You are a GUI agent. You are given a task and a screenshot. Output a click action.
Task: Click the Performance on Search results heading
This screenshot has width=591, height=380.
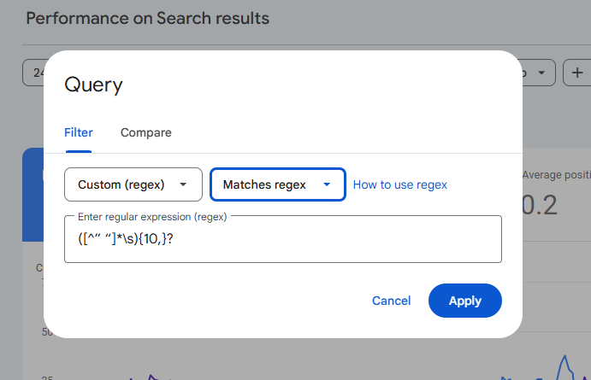[x=147, y=18]
